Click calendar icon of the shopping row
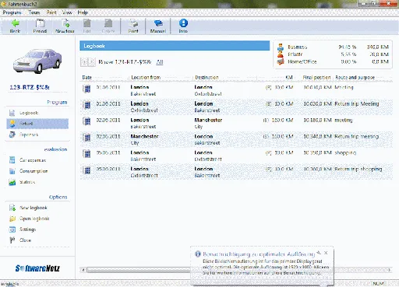 coord(87,154)
